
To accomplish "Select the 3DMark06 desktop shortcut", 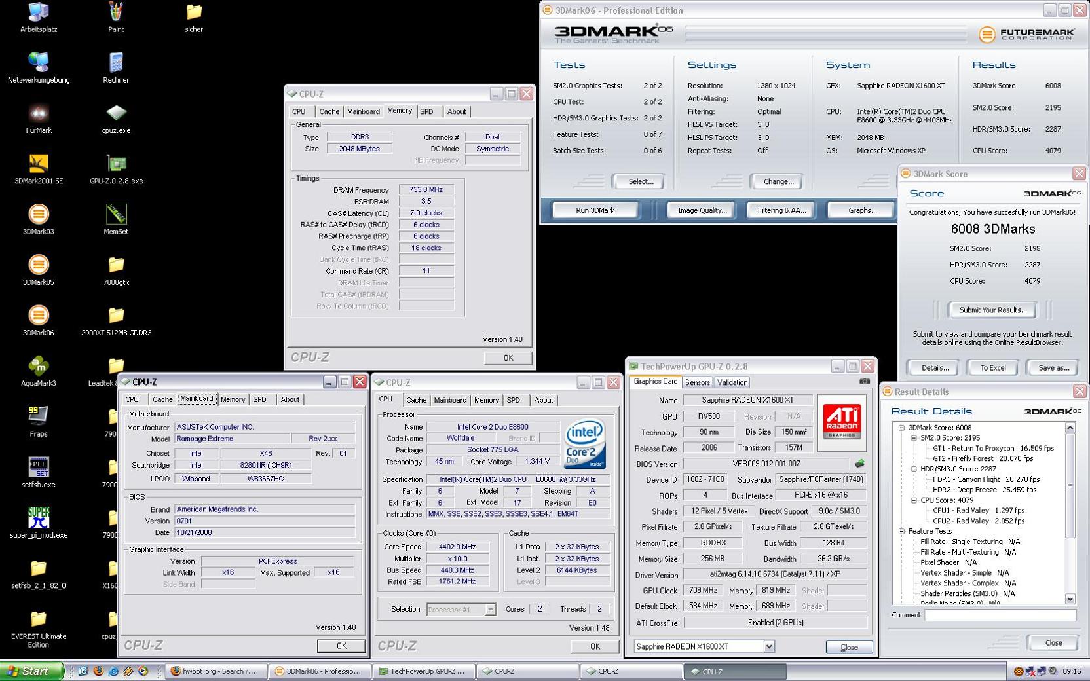I will click(39, 320).
